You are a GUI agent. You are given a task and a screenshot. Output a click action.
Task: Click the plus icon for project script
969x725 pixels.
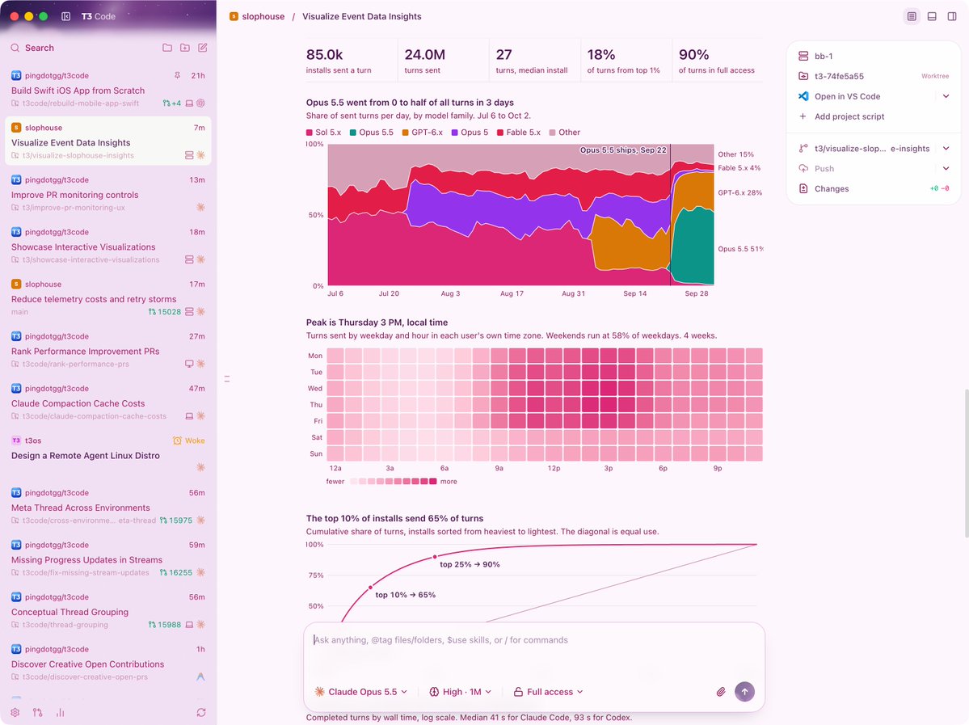tap(803, 116)
